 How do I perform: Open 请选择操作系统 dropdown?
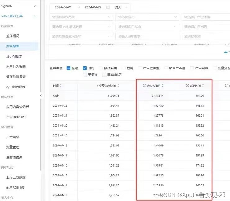coord(81,17)
